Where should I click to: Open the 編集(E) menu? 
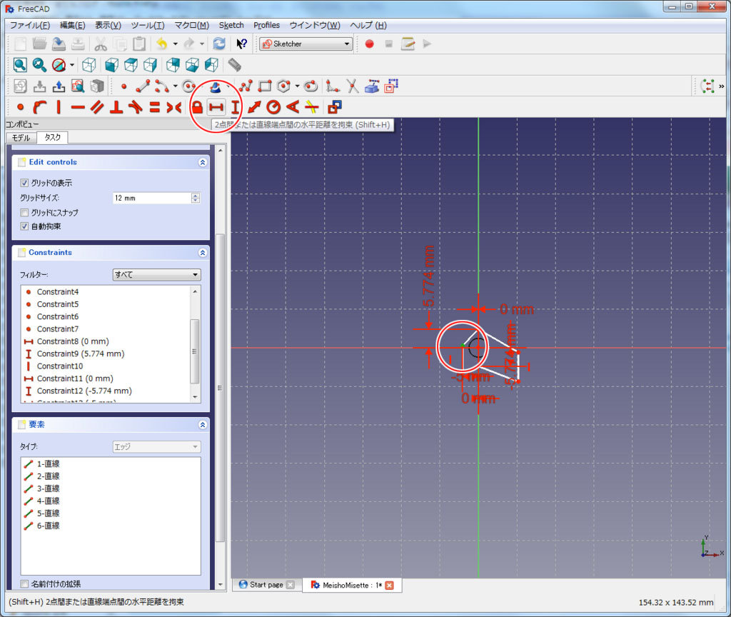72,25
